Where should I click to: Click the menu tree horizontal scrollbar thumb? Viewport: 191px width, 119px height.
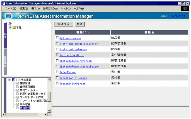(x=22, y=115)
